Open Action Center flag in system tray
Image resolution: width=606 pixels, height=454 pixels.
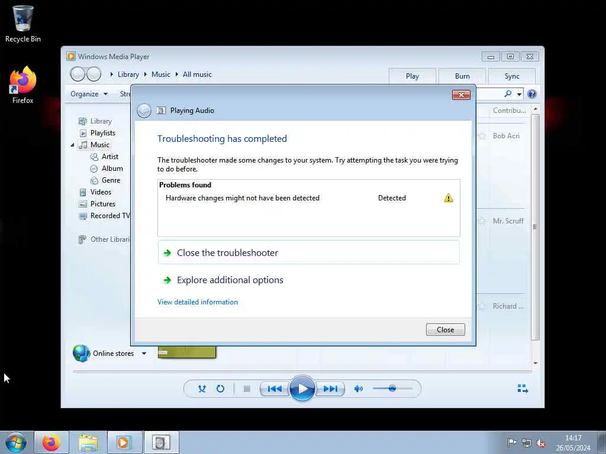click(x=512, y=442)
